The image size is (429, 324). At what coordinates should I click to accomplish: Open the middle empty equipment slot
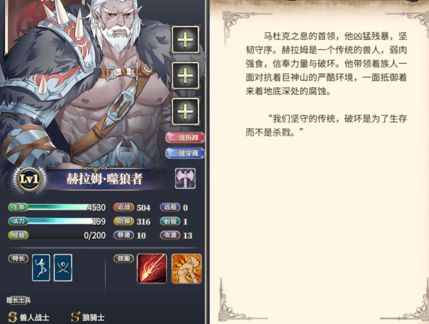[185, 76]
